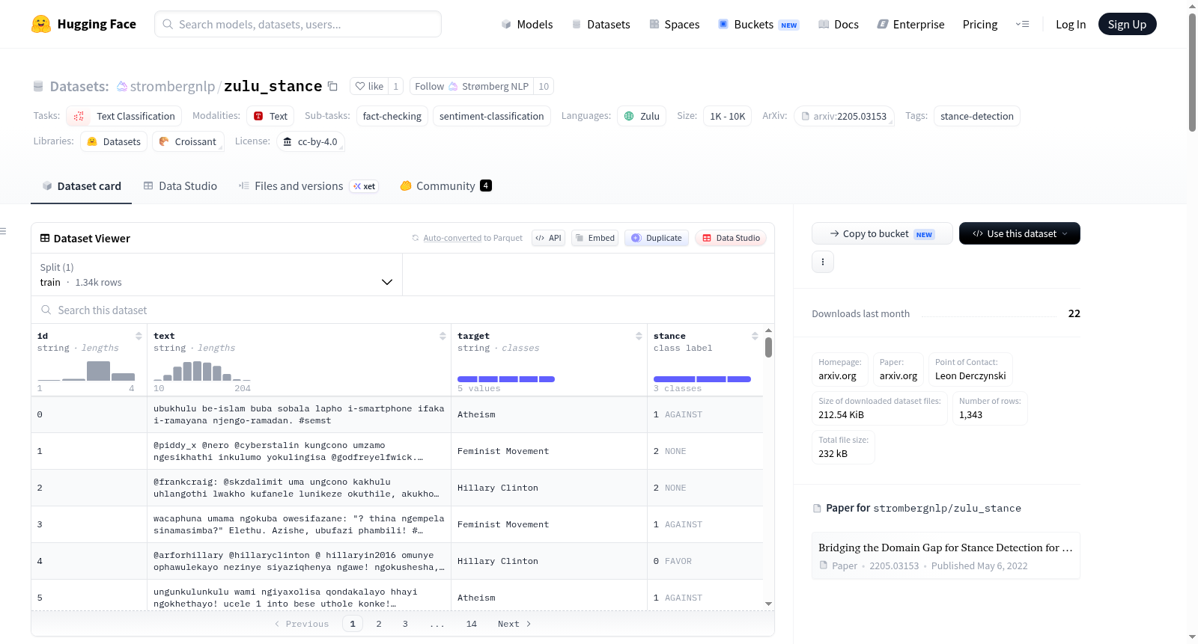
Task: Sort by the text column arrows
Action: [x=443, y=336]
